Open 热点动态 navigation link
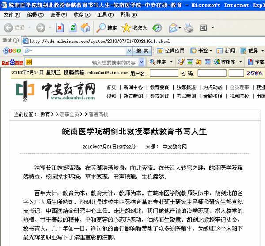 click(212, 87)
